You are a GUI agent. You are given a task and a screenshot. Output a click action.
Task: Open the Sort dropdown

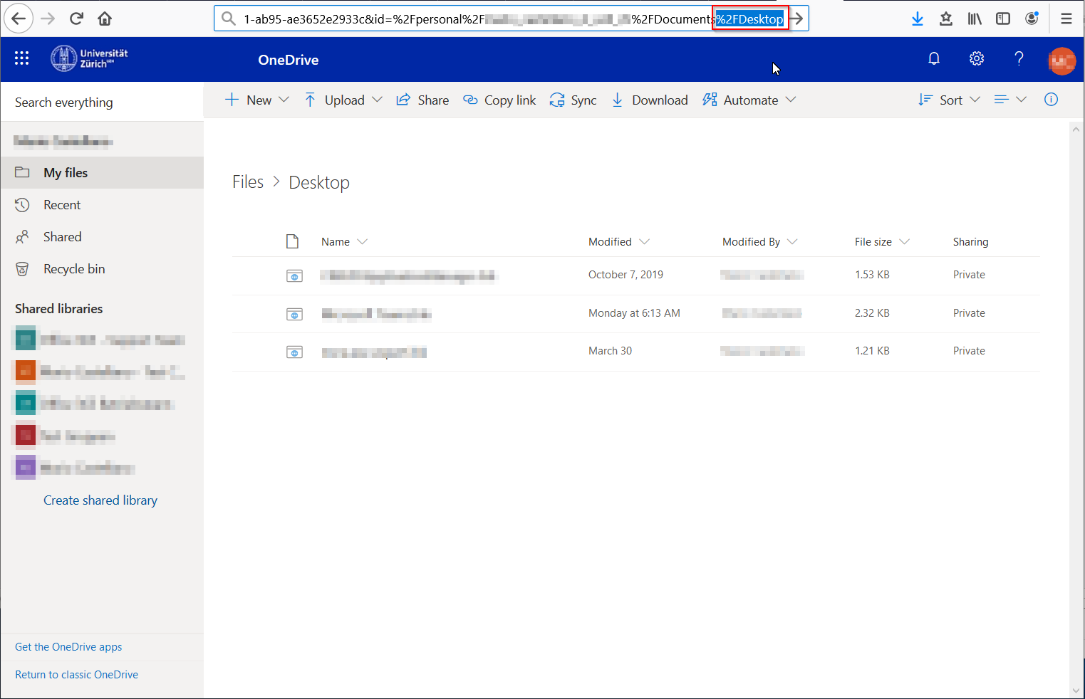(949, 100)
